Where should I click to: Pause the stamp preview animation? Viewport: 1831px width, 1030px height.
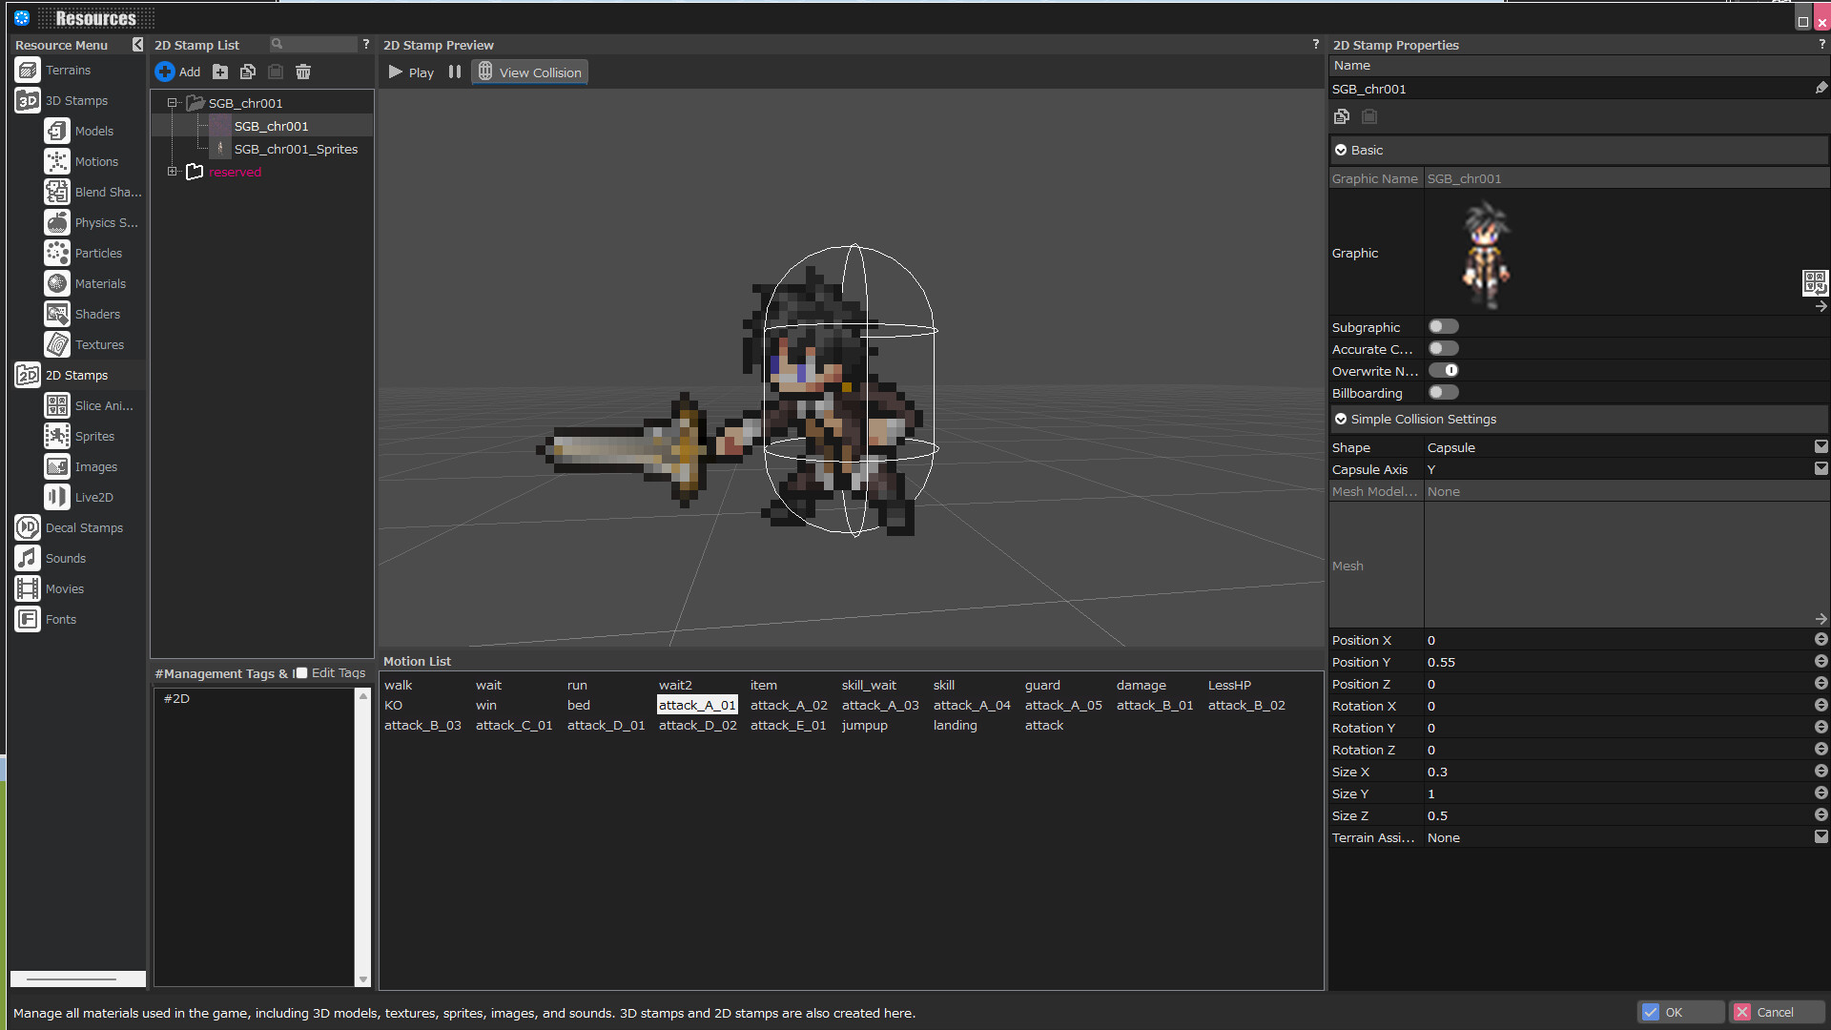(455, 72)
